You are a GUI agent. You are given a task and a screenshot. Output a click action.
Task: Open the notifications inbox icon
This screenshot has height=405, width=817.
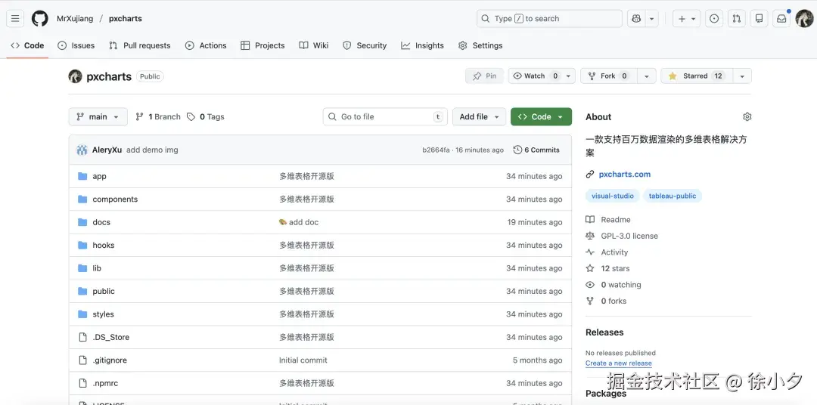pyautogui.click(x=781, y=19)
